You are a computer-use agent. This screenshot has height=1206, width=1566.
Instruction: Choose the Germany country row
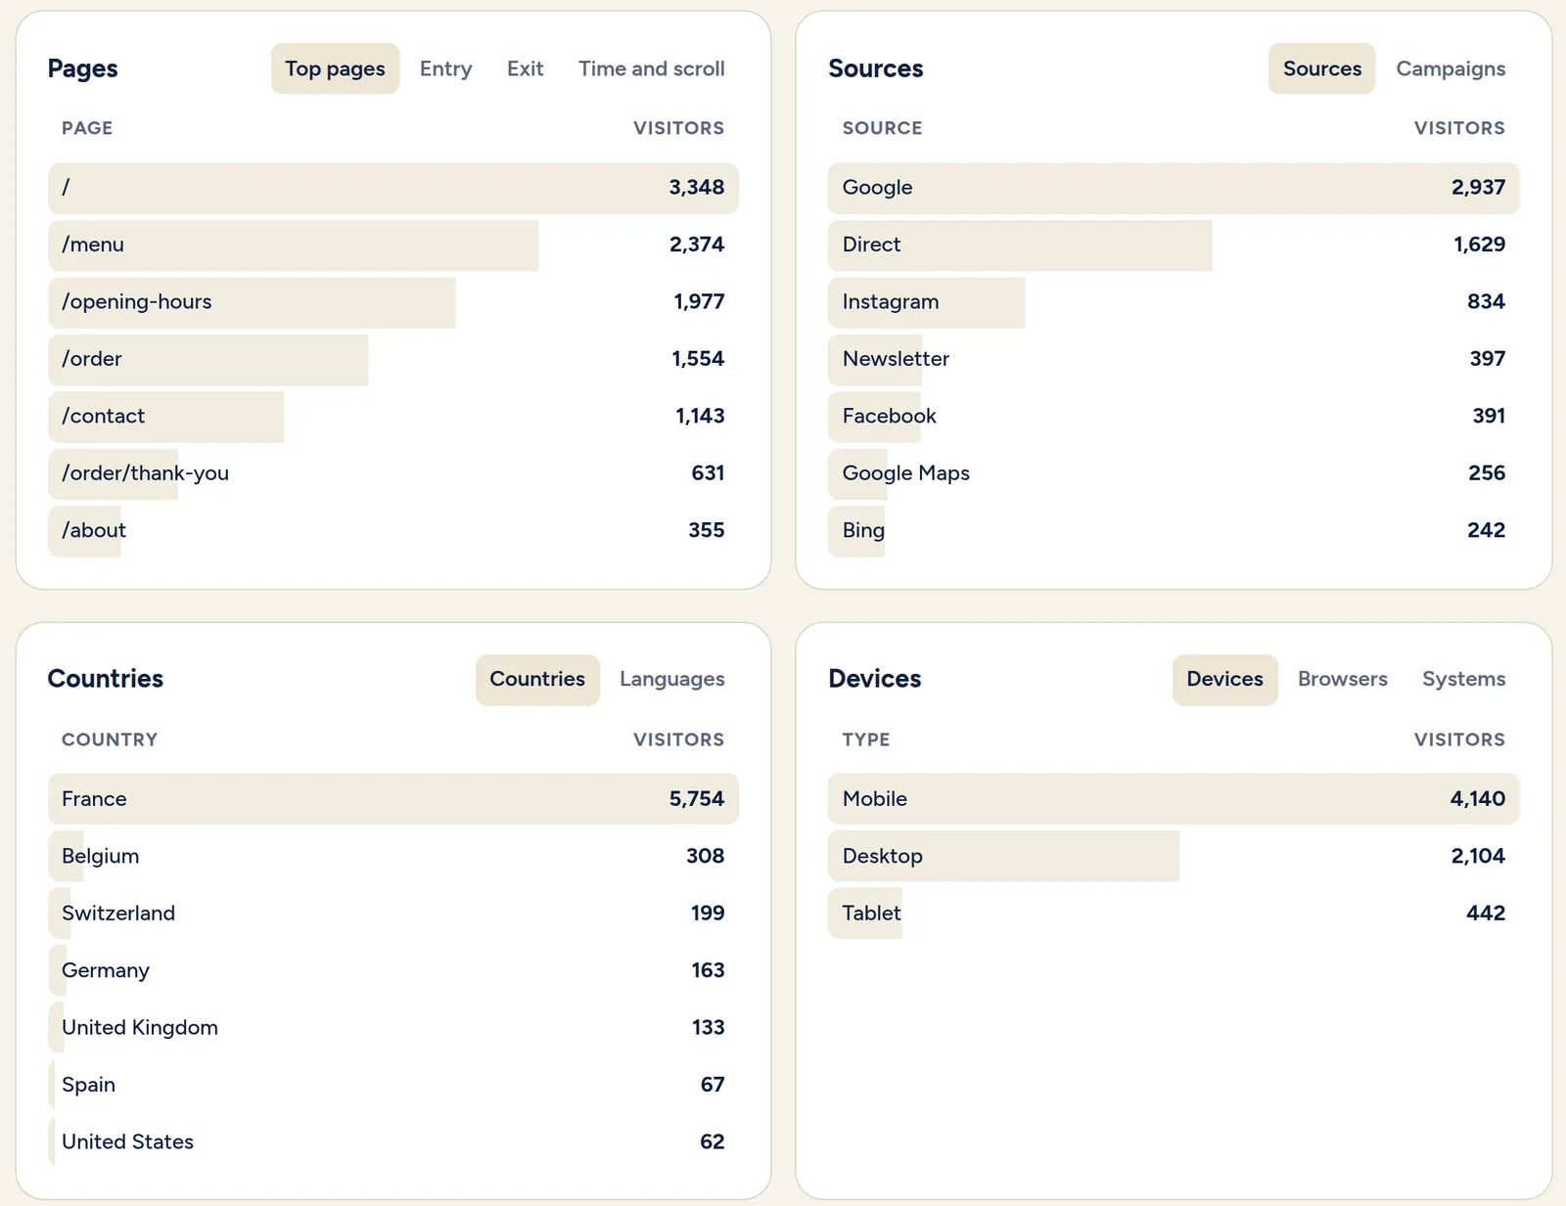pyautogui.click(x=392, y=971)
